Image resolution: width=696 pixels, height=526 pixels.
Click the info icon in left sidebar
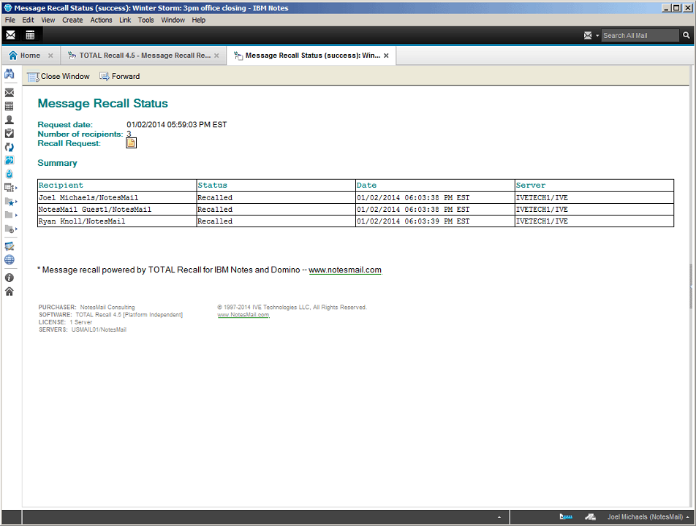pos(10,278)
